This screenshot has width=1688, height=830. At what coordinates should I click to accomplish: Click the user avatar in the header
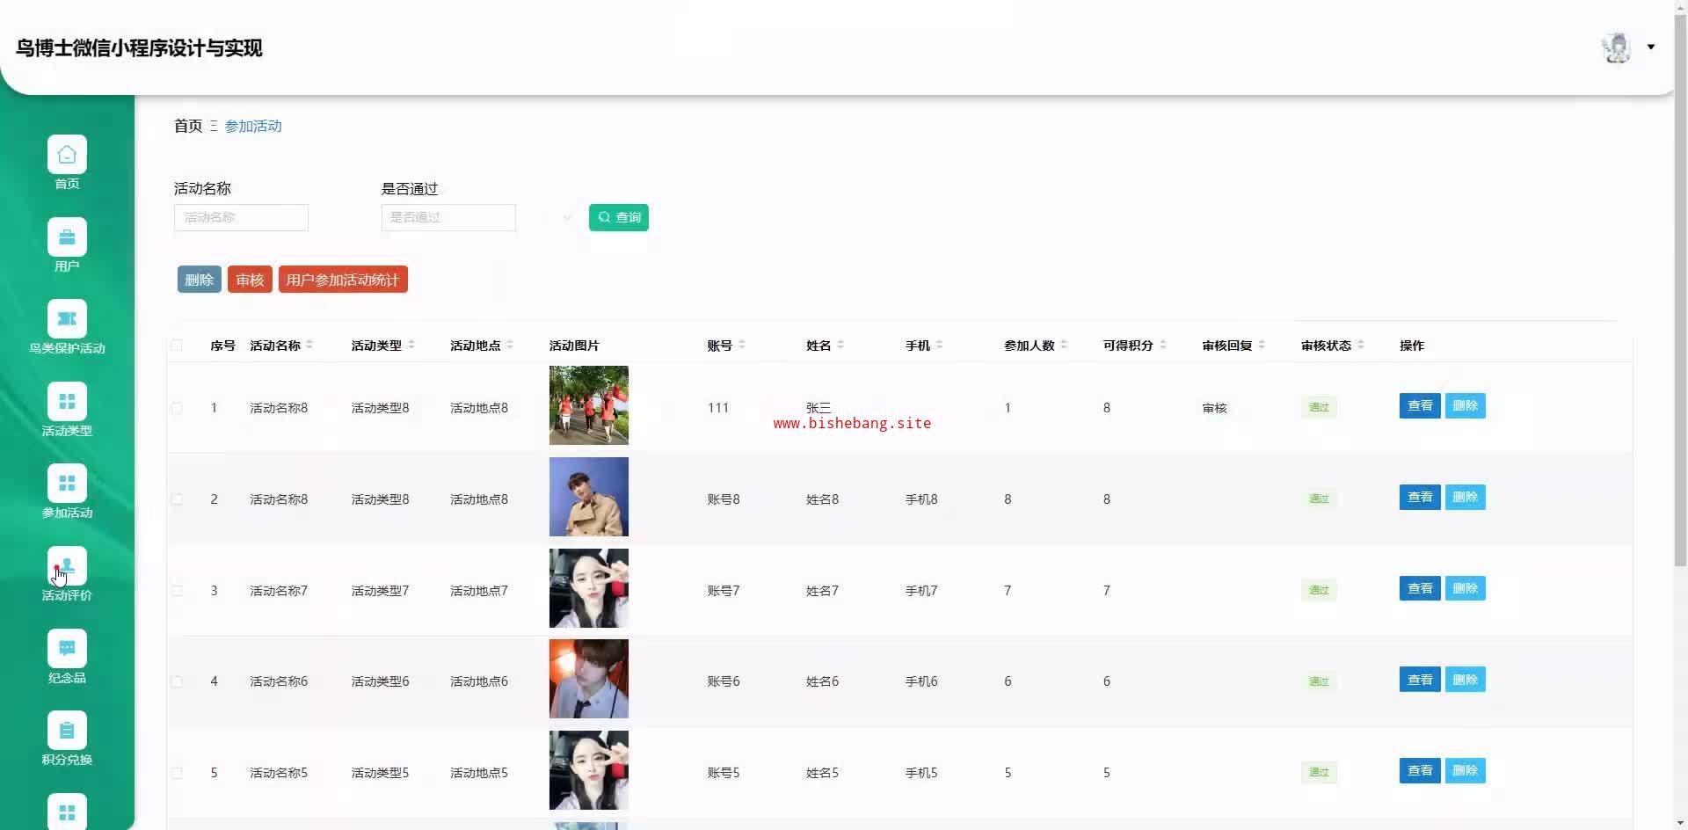tap(1616, 47)
